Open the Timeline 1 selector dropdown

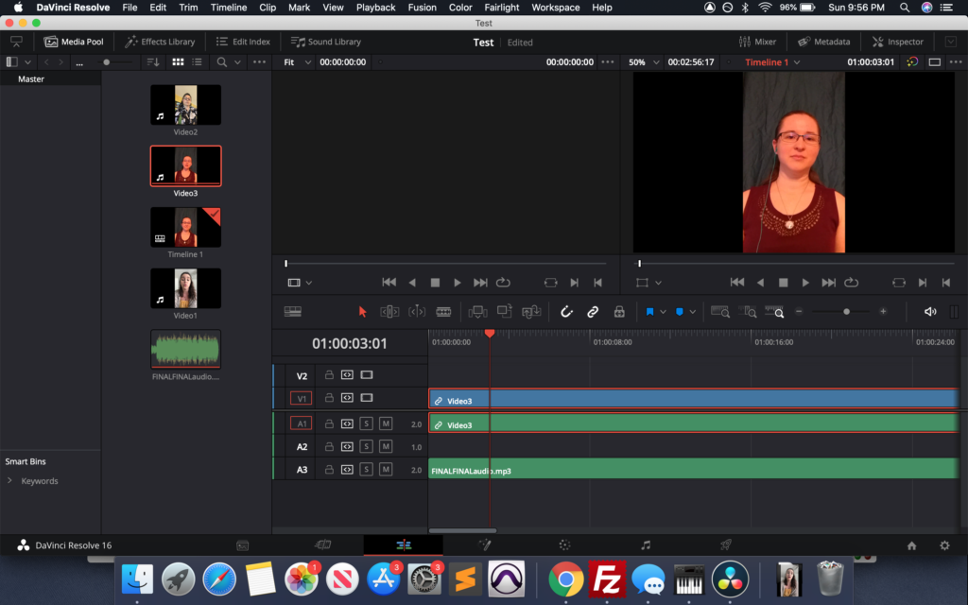pos(772,62)
